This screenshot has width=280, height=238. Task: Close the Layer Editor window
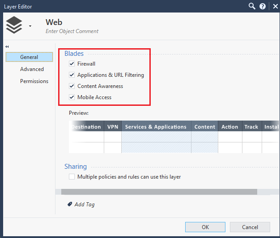(x=273, y=6)
